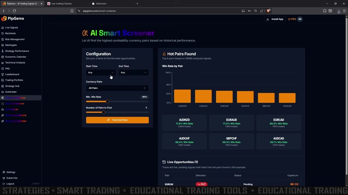The image size is (348, 195).
Task: Click the Settings gear icon in sidebar
Action: (x=4, y=172)
